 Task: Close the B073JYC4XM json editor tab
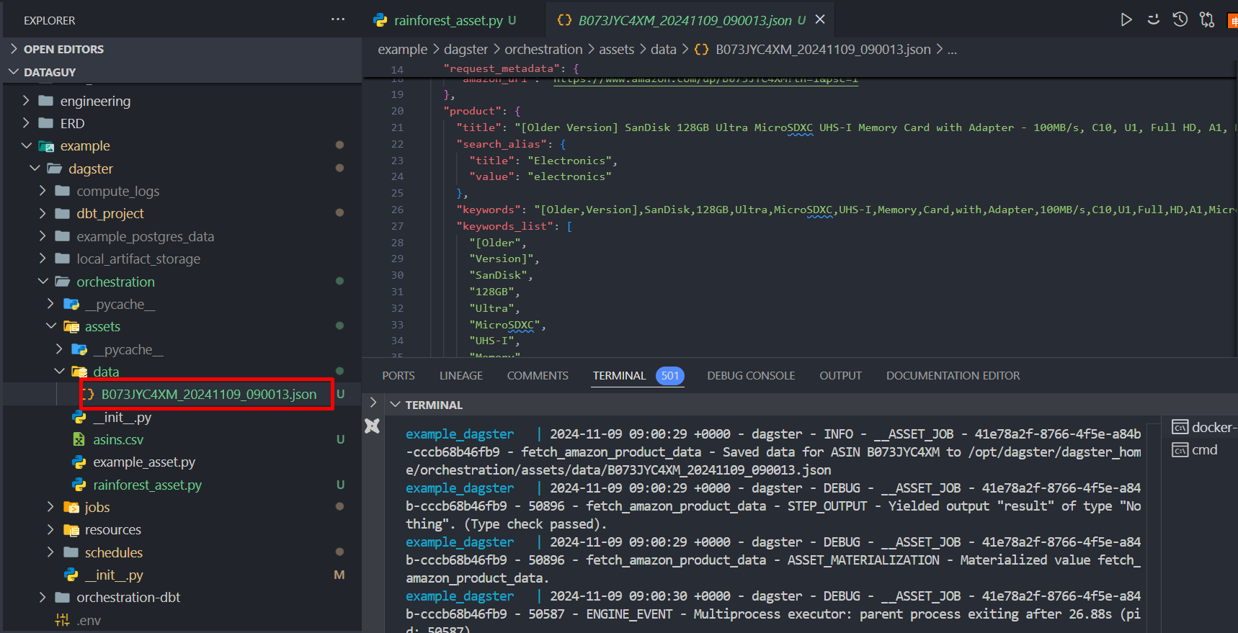pos(820,19)
